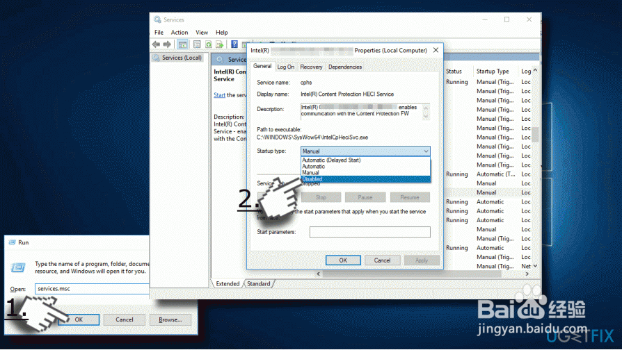Screen dimensions: 622x350
Task: Click the services list vertical scrollbar thumb
Action: coord(535,134)
